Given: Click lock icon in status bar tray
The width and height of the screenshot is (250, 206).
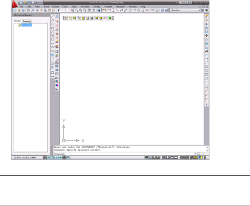Looking at the screenshot, I should pyautogui.click(x=195, y=158).
